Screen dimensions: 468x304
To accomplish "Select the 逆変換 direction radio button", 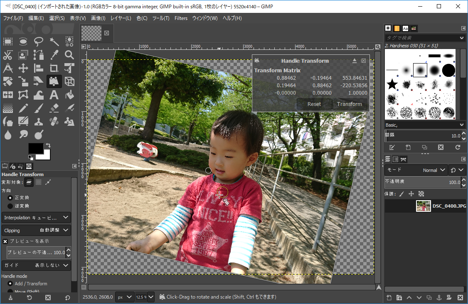I will coord(10,206).
